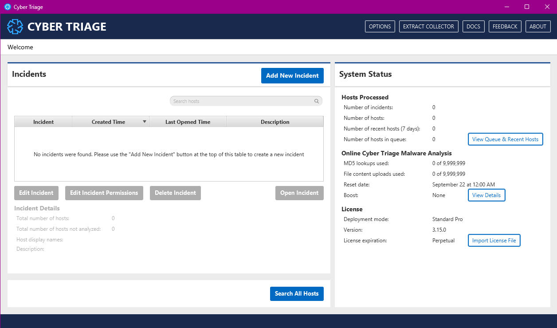Sort by the Created Time column header

(110, 122)
